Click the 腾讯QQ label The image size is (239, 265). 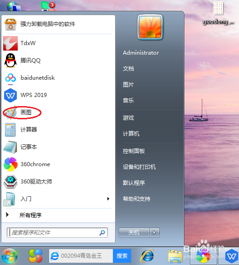tap(31, 61)
